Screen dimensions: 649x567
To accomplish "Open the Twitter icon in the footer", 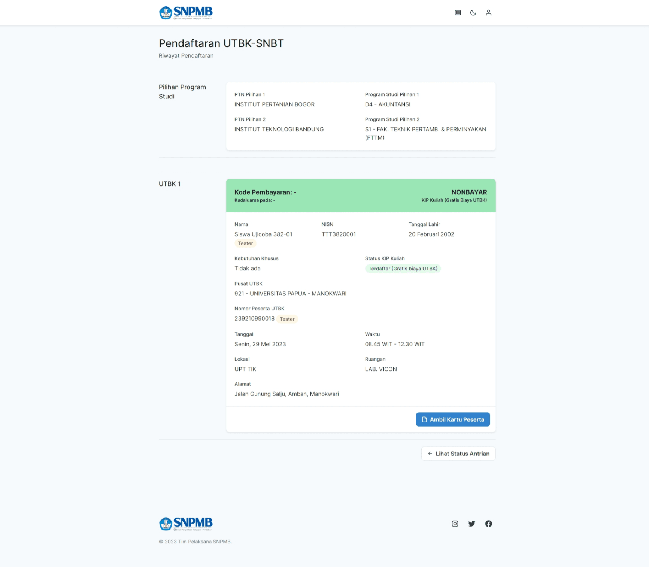I will point(471,524).
